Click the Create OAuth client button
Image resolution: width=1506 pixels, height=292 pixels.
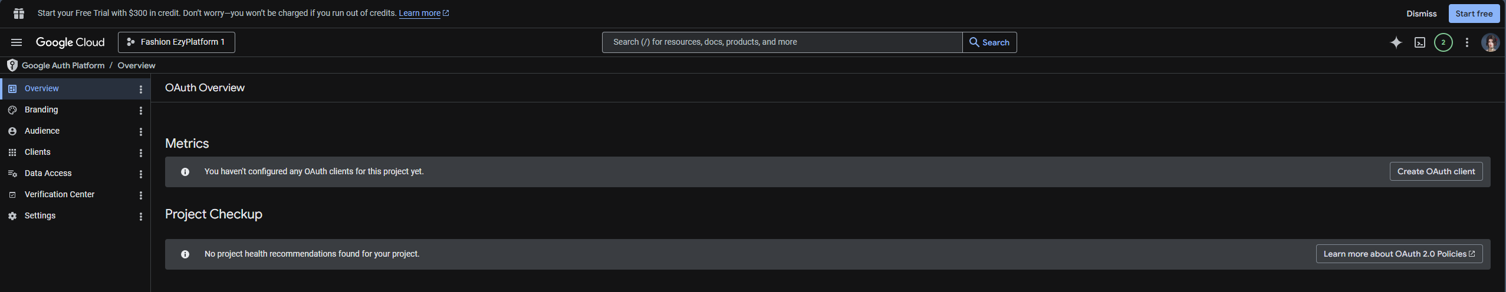(x=1436, y=171)
